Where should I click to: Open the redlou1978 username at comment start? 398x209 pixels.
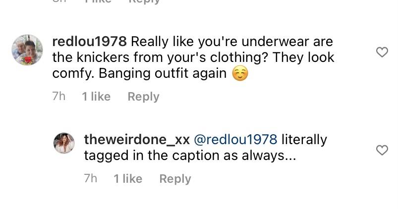[89, 42]
